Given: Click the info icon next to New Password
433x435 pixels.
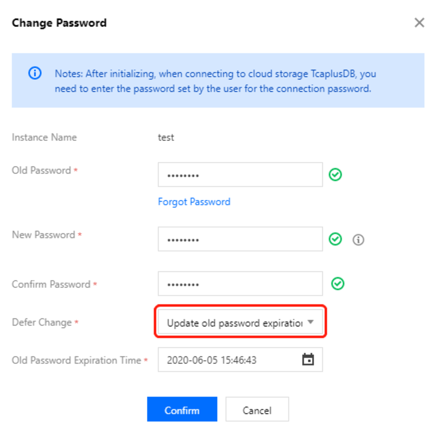Looking at the screenshot, I should pyautogui.click(x=359, y=240).
